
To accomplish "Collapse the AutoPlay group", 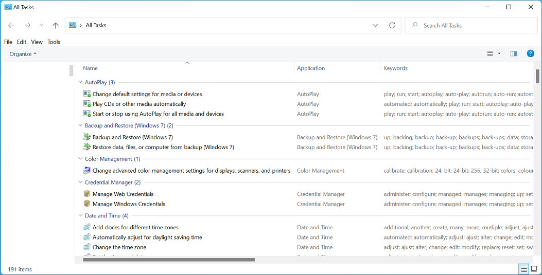I will (80, 82).
